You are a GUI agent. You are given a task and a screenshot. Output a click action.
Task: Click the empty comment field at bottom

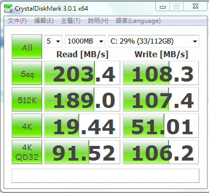[x=106, y=176]
